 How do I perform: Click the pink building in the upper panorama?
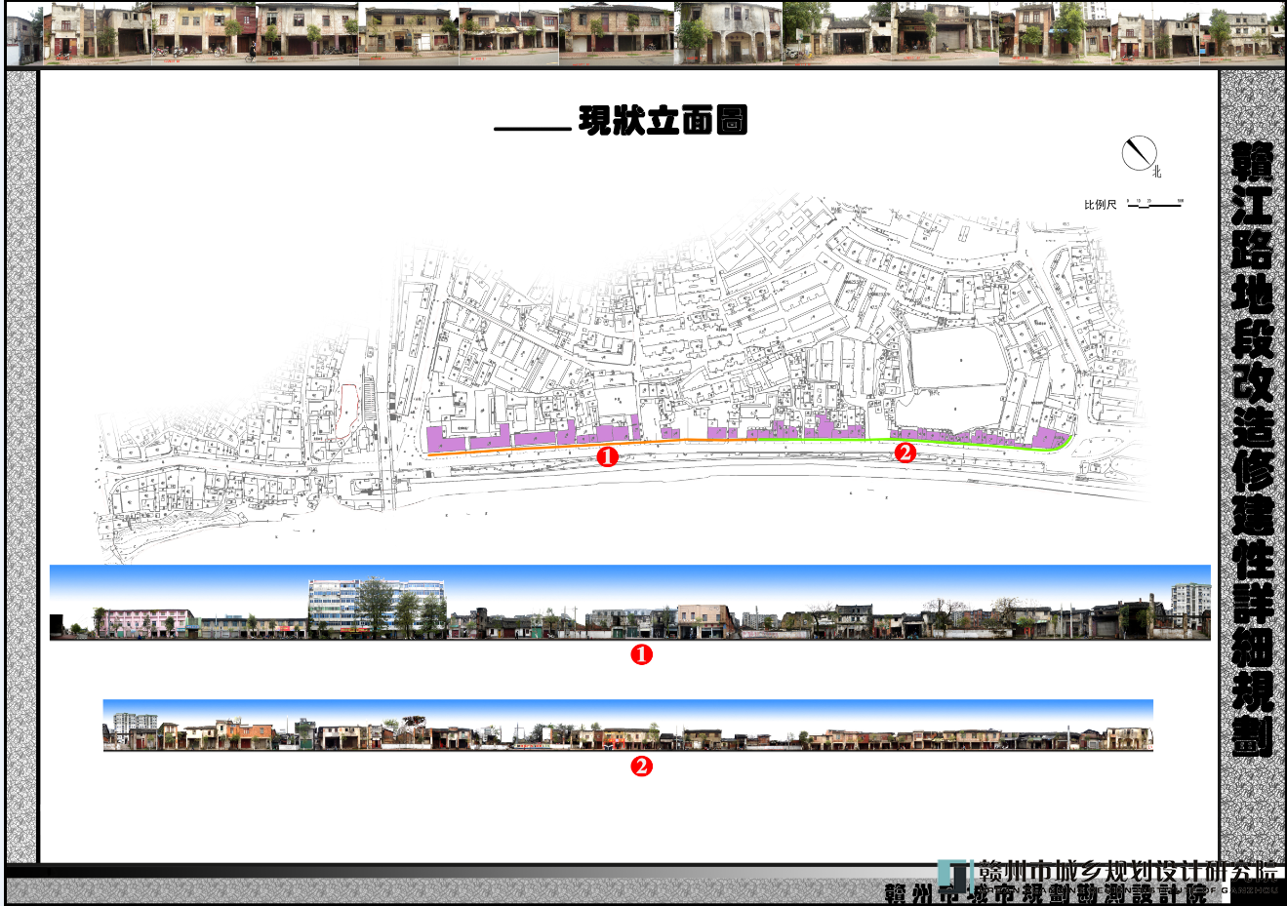144,623
